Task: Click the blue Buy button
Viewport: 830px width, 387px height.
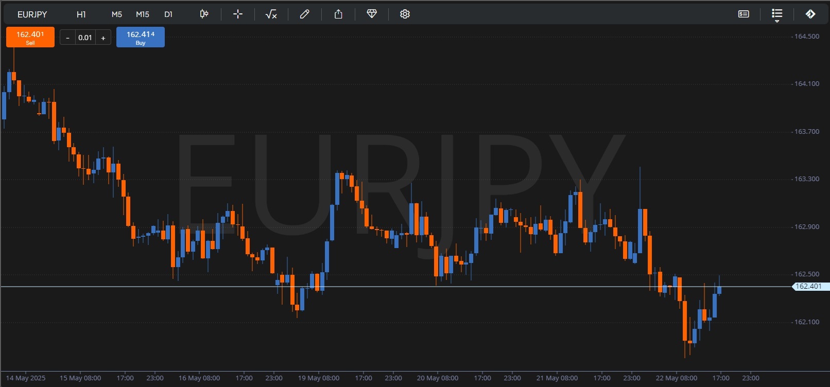Action: [141, 37]
